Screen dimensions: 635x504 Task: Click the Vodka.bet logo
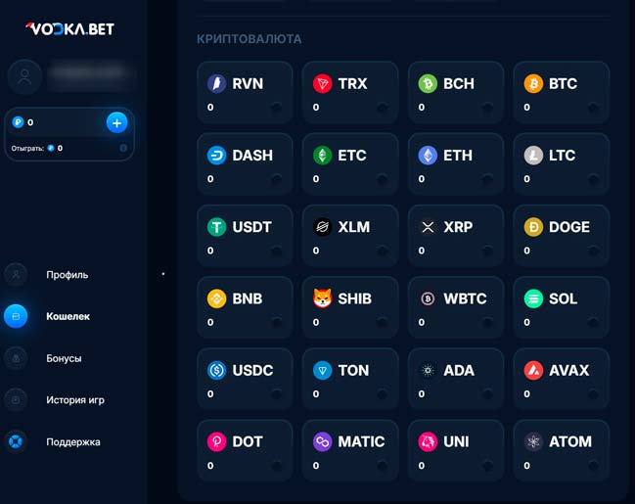[70, 28]
